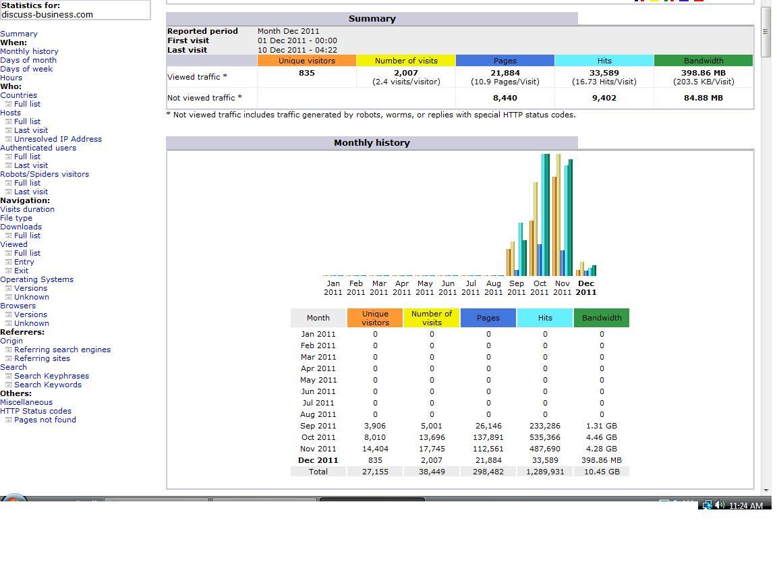
Task: Select Robots/Spiders visitors link
Action: pos(45,174)
